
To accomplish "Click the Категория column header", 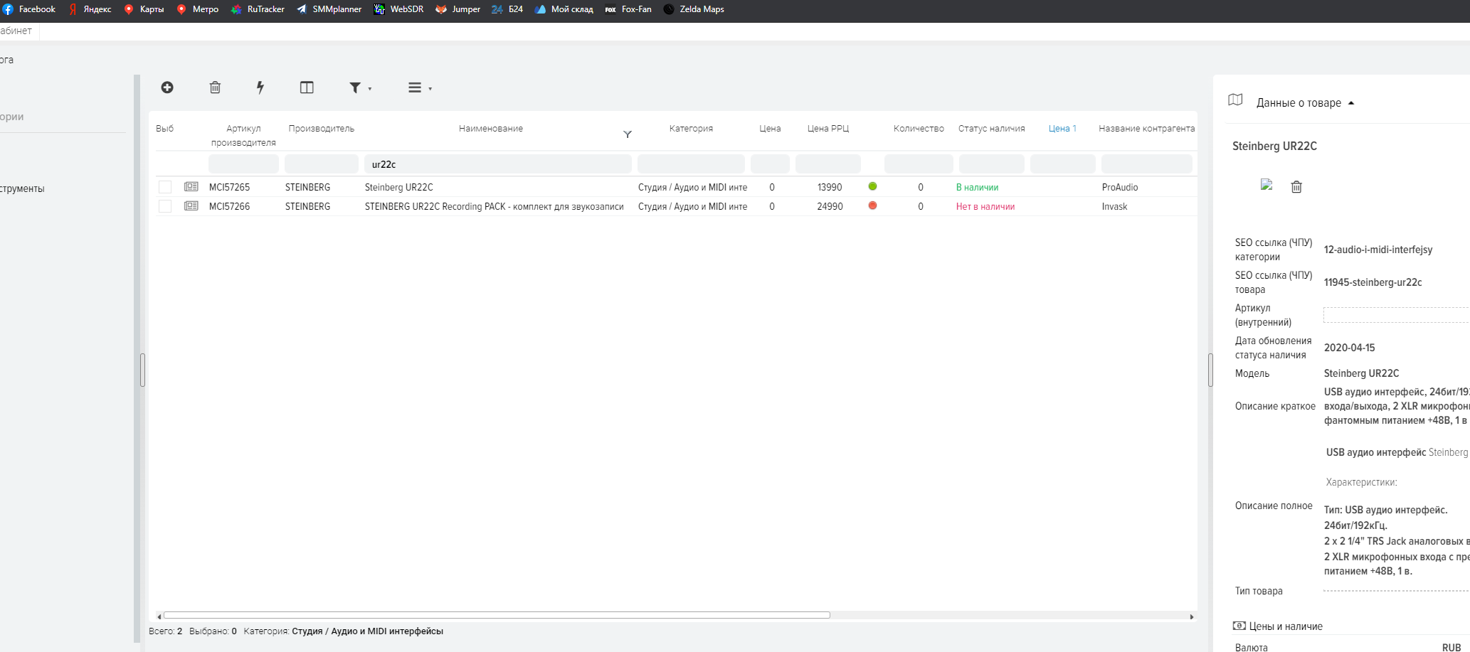I will [x=691, y=129].
